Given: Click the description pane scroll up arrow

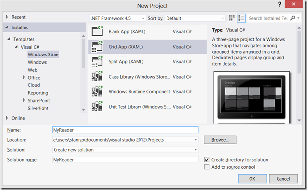Looking at the screenshot, I should 299,28.
